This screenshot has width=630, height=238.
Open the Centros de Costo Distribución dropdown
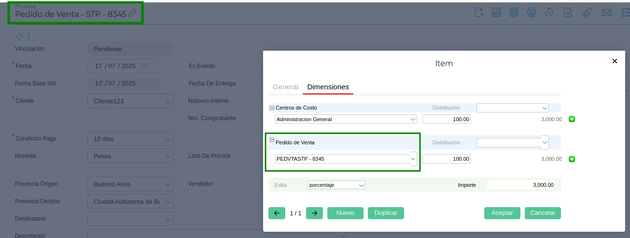[x=545, y=108]
